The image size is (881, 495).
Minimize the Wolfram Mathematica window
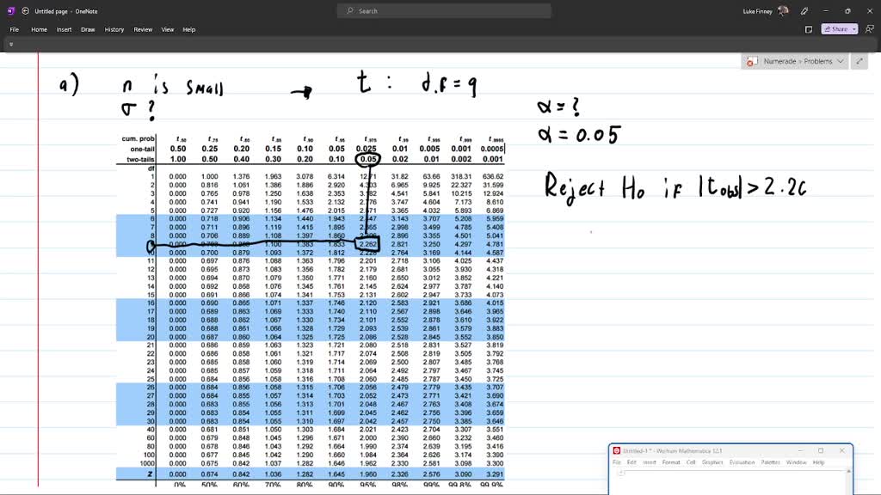(x=800, y=450)
